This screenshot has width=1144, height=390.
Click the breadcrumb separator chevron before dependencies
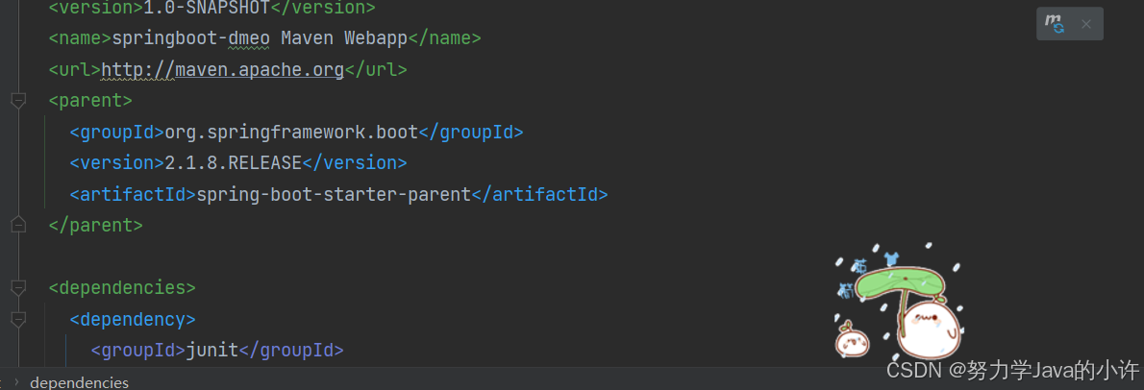click(x=16, y=382)
